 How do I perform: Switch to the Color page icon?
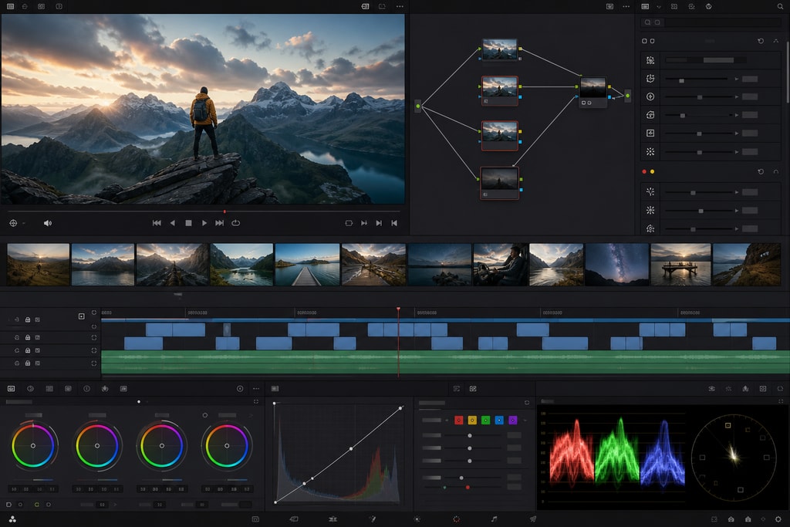(456, 519)
